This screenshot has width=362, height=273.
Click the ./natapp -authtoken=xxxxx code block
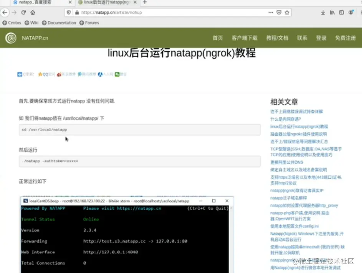click(140, 161)
